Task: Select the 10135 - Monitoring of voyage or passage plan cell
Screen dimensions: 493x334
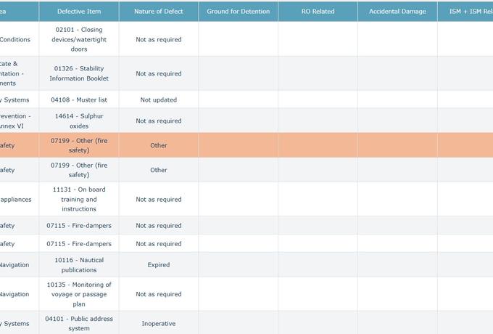Action: (x=79, y=294)
